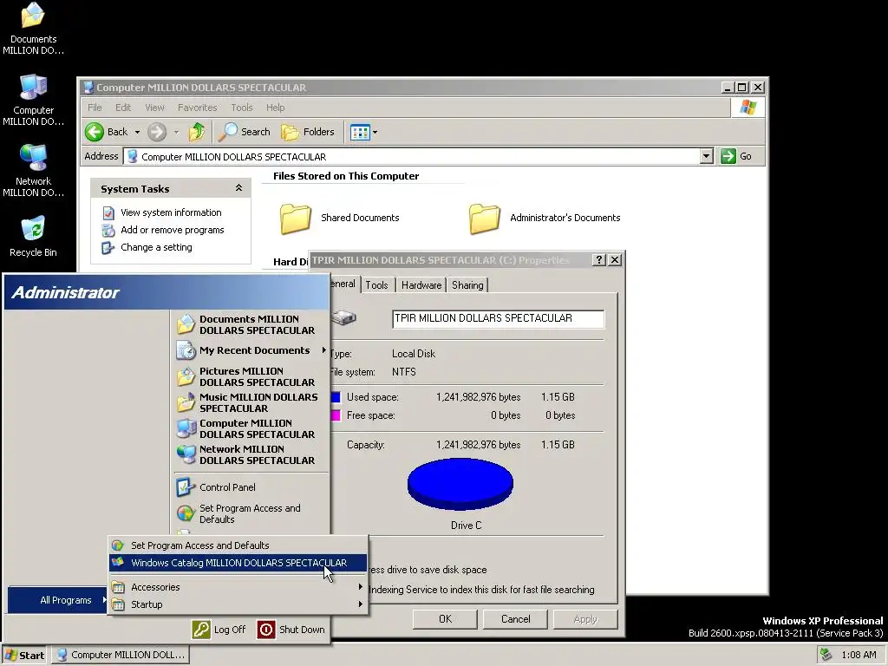This screenshot has width=888, height=666.
Task: Open the Favorites menu
Action: point(197,108)
